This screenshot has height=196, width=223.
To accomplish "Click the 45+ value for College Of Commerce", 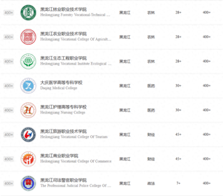I will [178, 159].
